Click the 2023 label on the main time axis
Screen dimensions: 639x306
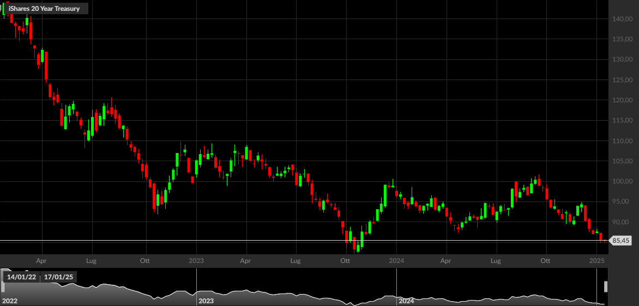coord(196,261)
